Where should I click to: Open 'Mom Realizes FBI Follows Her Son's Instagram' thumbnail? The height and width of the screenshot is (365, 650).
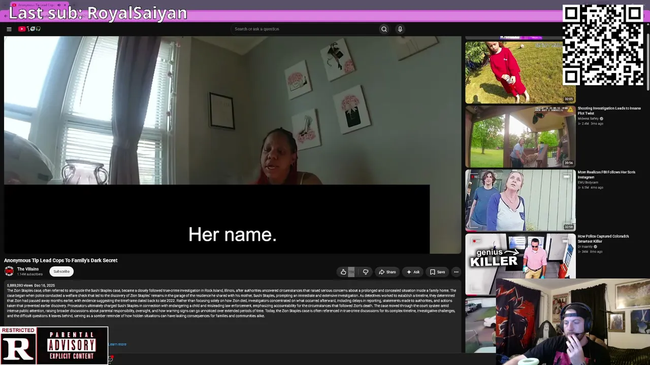coord(521,200)
